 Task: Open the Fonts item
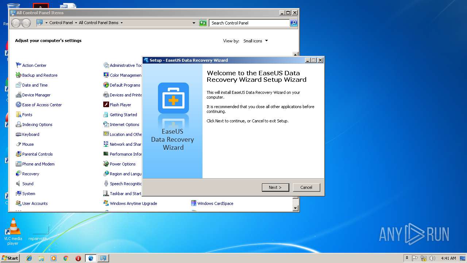tap(24, 115)
